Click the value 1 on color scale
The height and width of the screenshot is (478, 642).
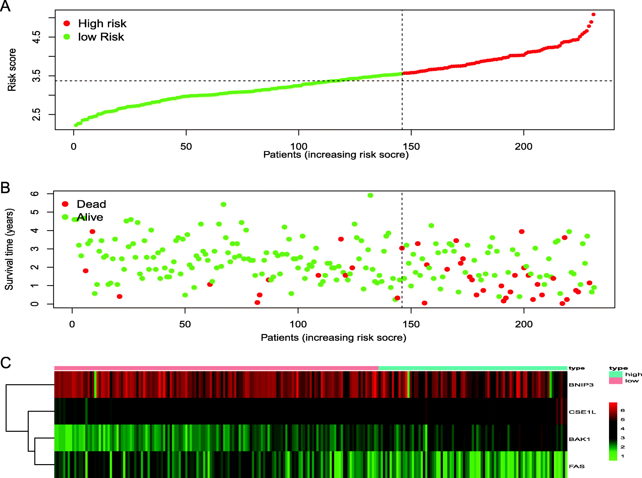click(x=623, y=456)
